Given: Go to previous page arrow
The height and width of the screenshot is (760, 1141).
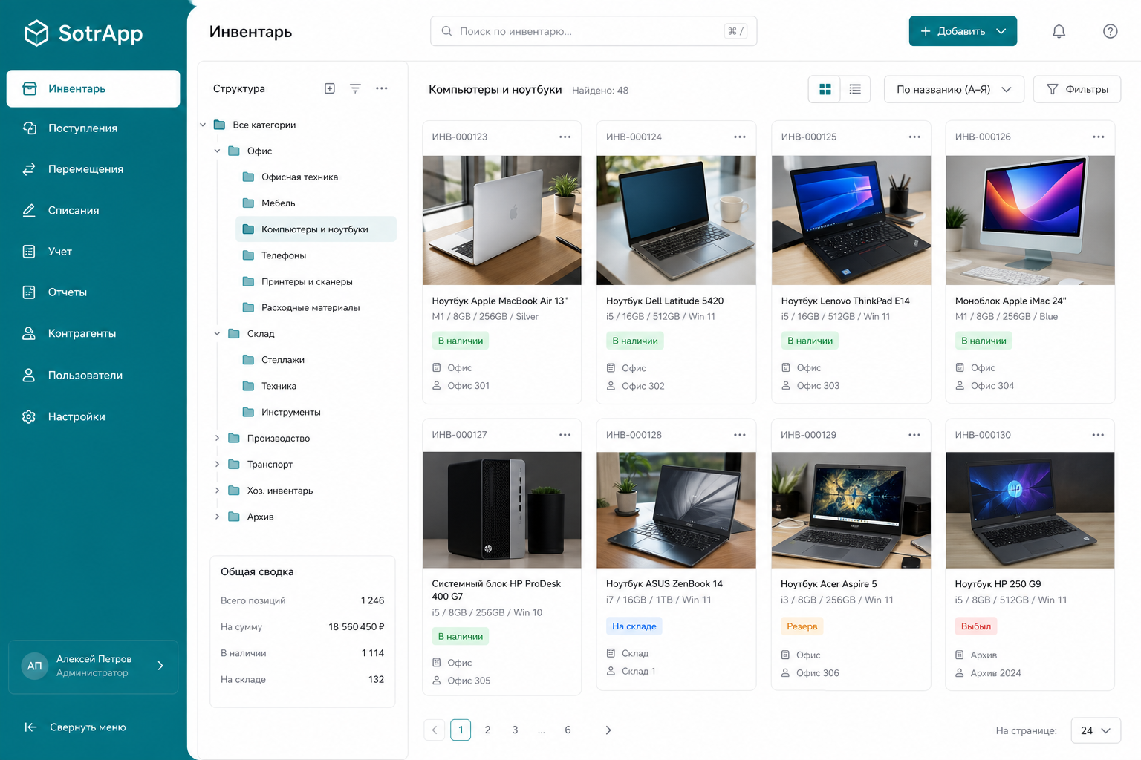Looking at the screenshot, I should tap(435, 730).
